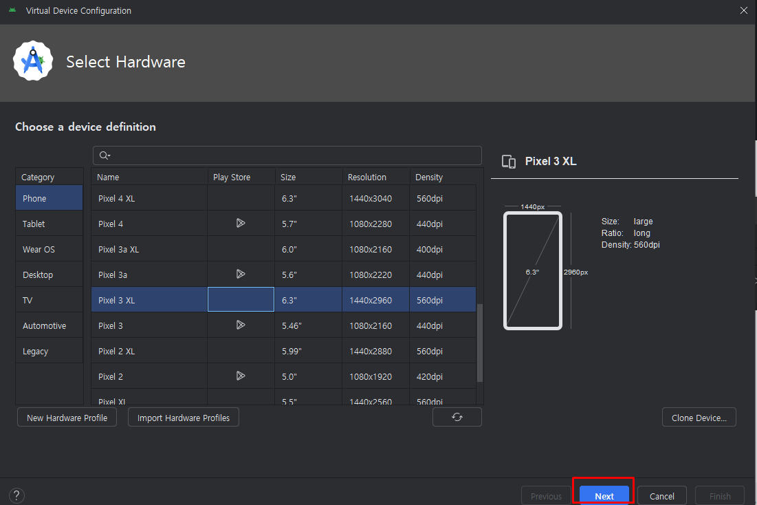Click the Next button
This screenshot has height=505, width=757.
[604, 496]
